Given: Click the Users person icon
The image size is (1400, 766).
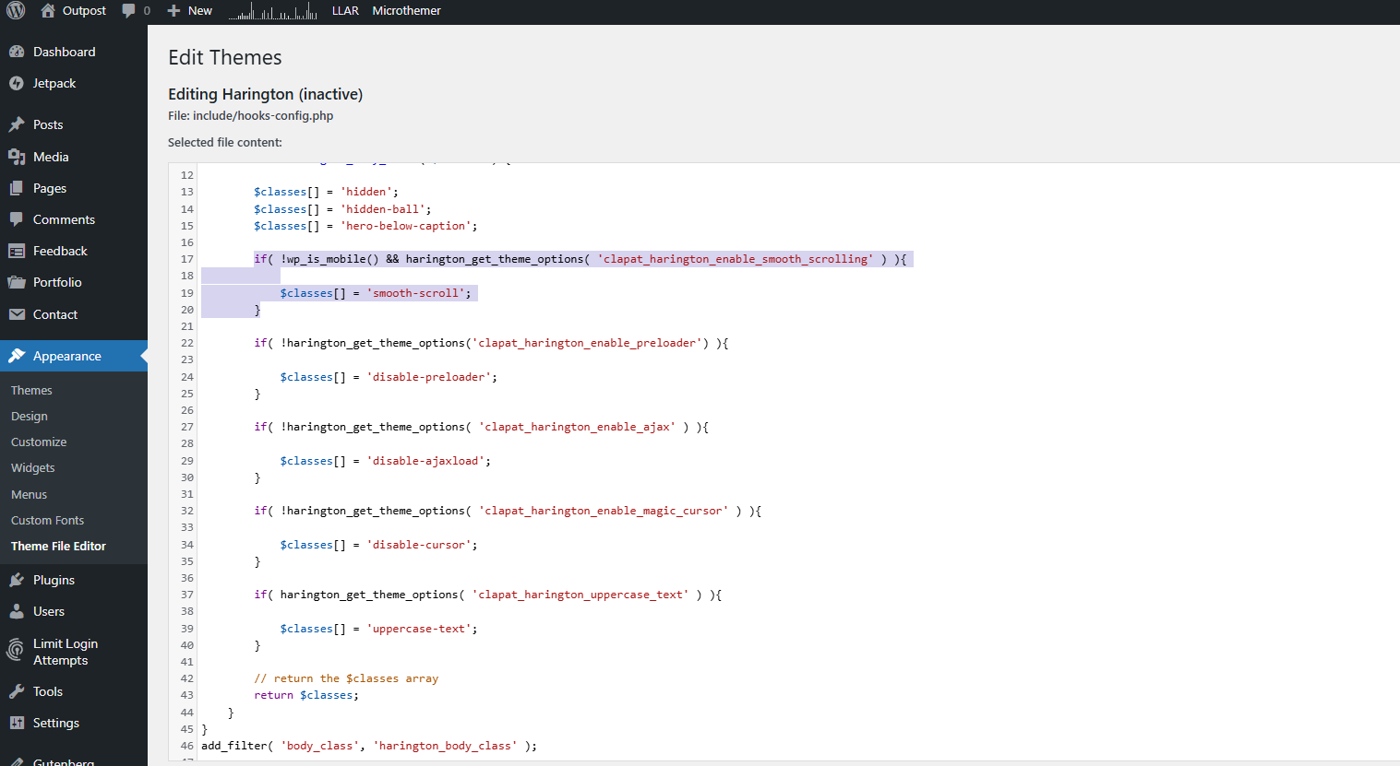Looking at the screenshot, I should pyautogui.click(x=17, y=611).
